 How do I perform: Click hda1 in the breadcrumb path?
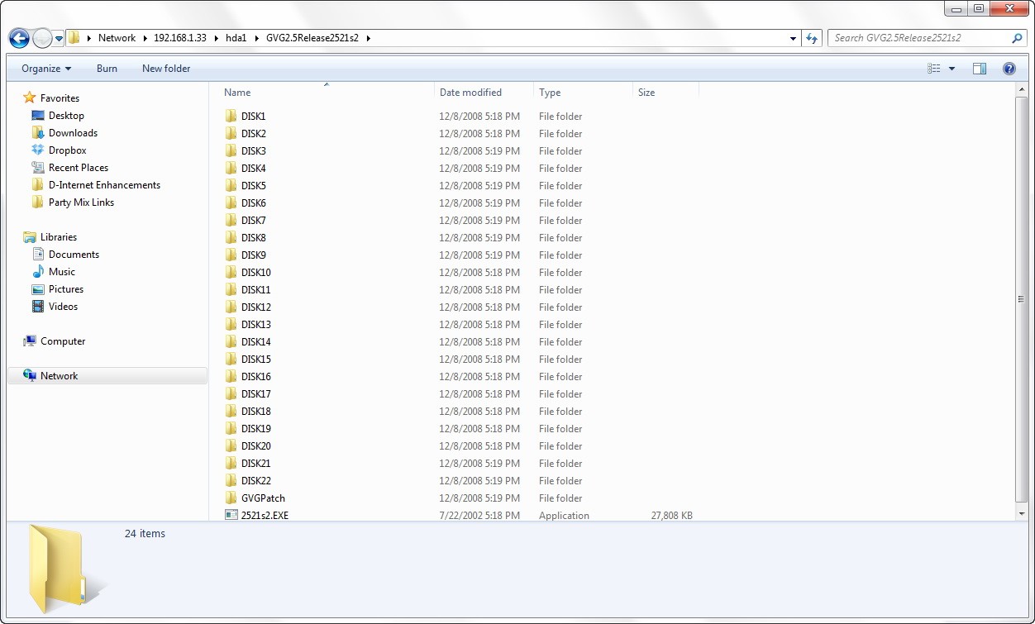236,38
